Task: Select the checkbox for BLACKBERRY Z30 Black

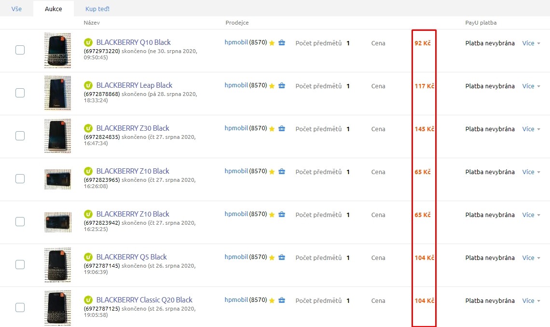Action: [x=20, y=136]
